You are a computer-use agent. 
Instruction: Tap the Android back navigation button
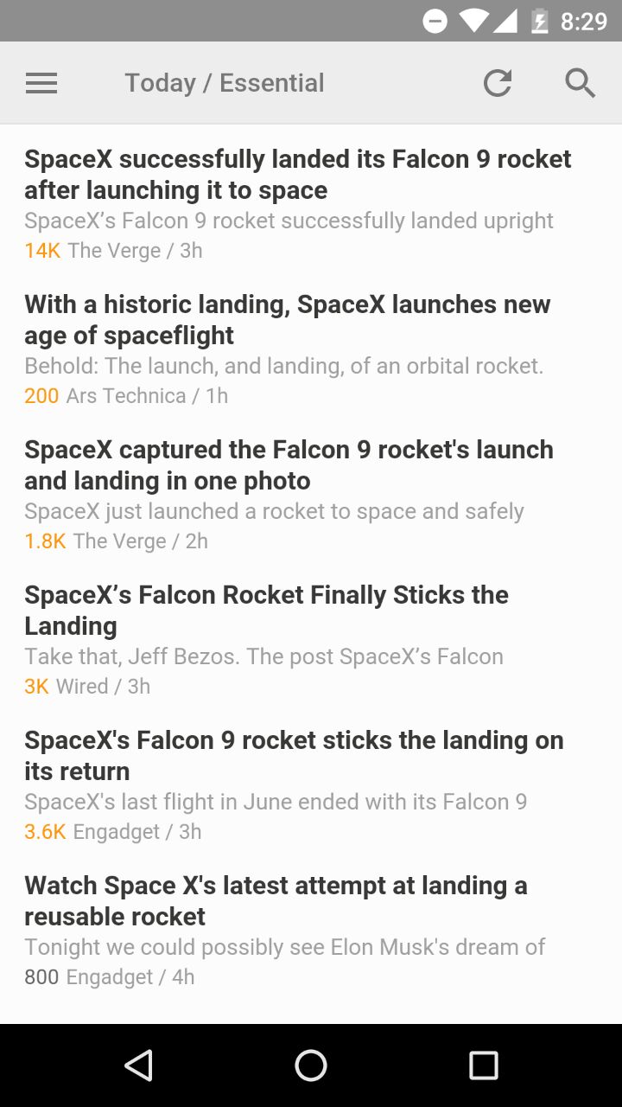(138, 1065)
